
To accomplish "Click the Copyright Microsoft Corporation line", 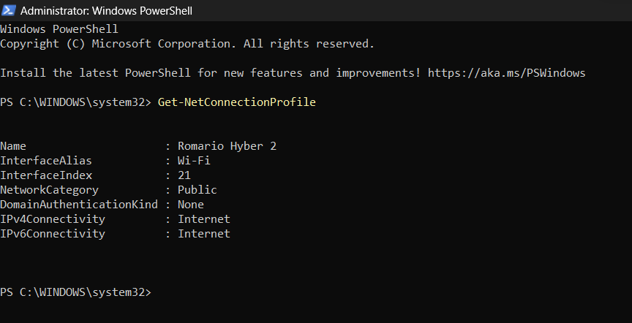I will click(x=187, y=44).
